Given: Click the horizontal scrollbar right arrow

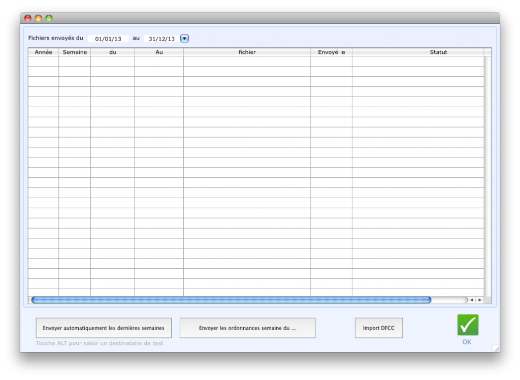Looking at the screenshot, I should [x=480, y=300].
